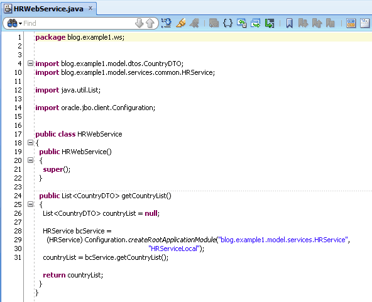Screen dimensions: 372x302
Task: Click line number 24 in the gutter
Action: pyautogui.click(x=18, y=196)
